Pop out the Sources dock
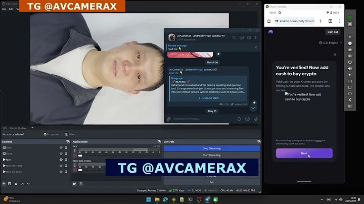 point(68,142)
